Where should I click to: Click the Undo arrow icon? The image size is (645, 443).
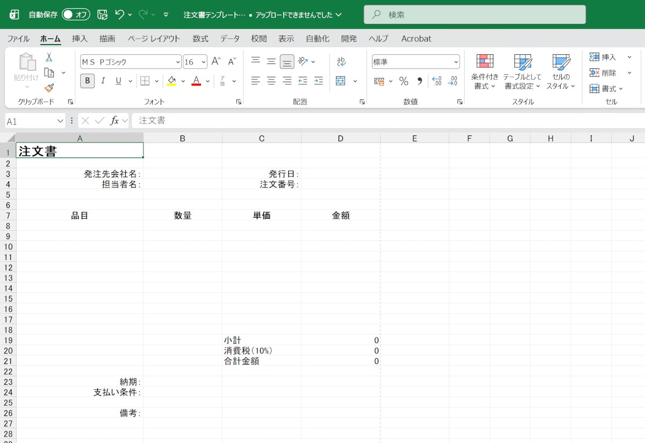119,15
